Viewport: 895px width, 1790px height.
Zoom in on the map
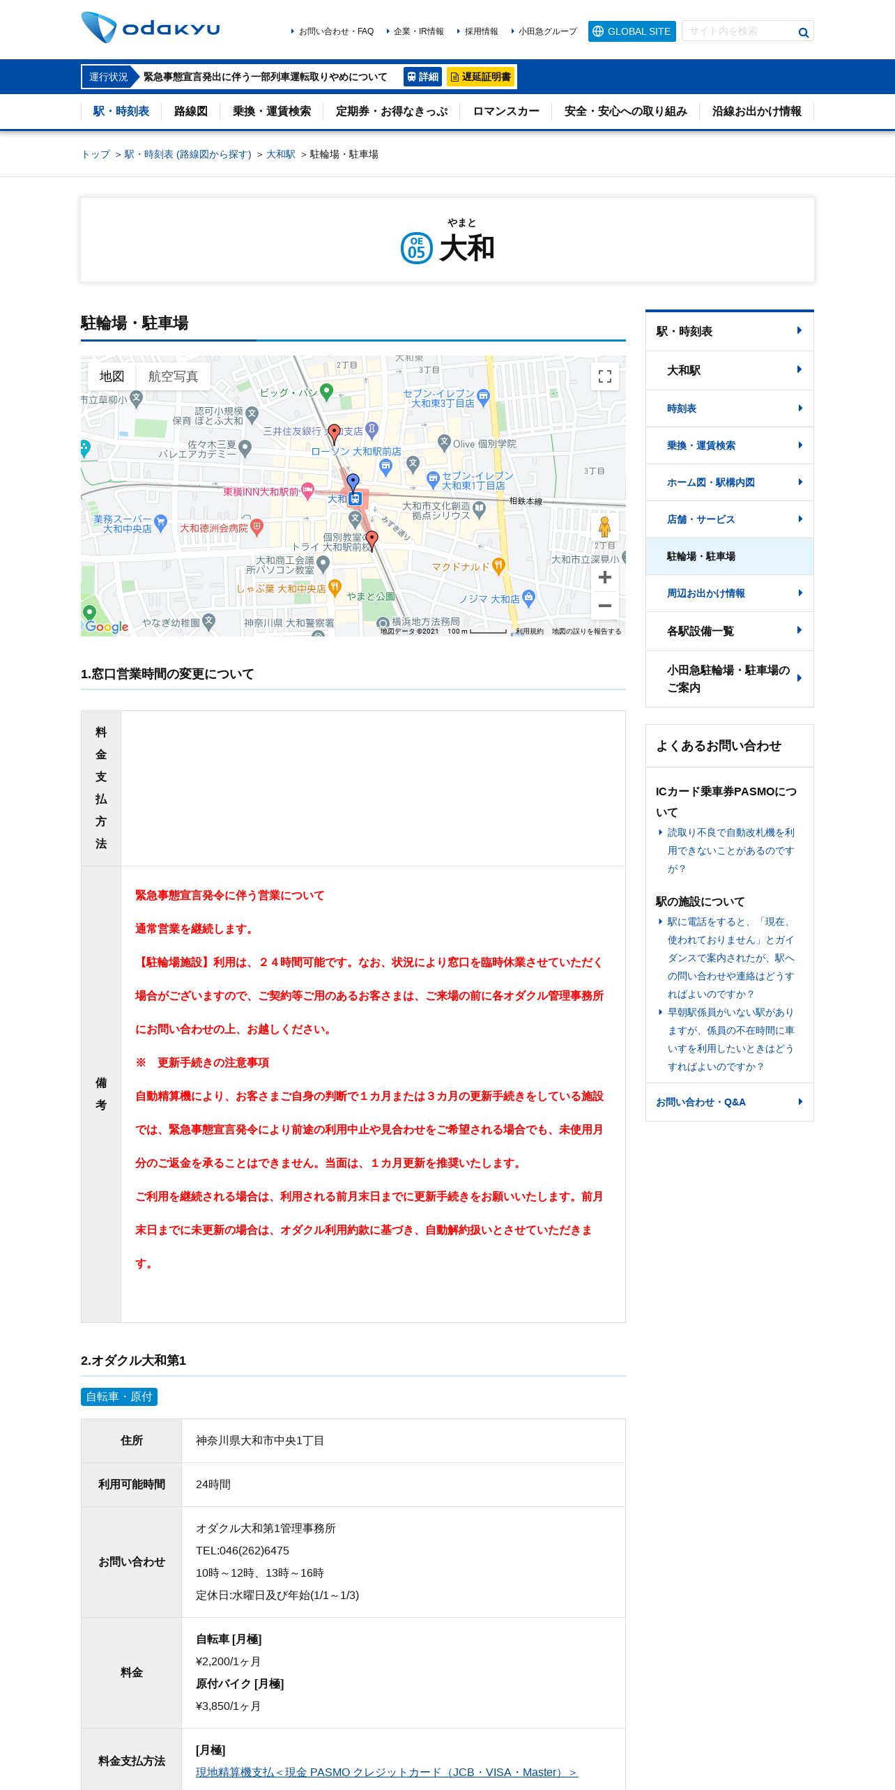(605, 577)
